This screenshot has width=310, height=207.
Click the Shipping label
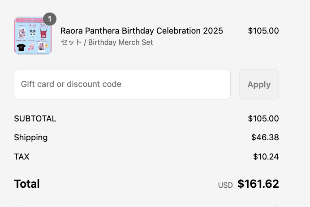click(30, 138)
